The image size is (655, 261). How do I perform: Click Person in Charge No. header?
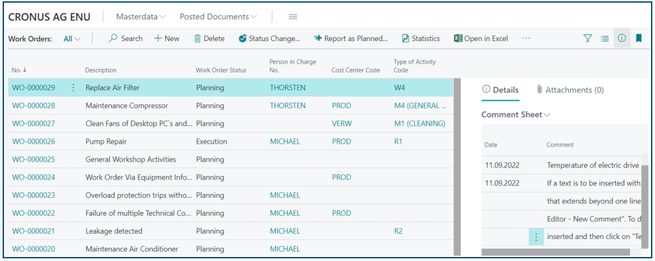coord(293,66)
